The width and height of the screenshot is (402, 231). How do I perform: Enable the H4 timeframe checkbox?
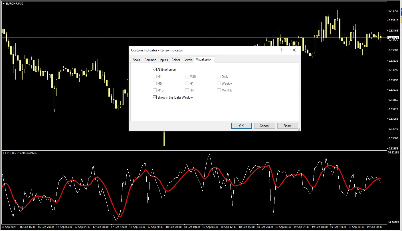pyautogui.click(x=187, y=90)
